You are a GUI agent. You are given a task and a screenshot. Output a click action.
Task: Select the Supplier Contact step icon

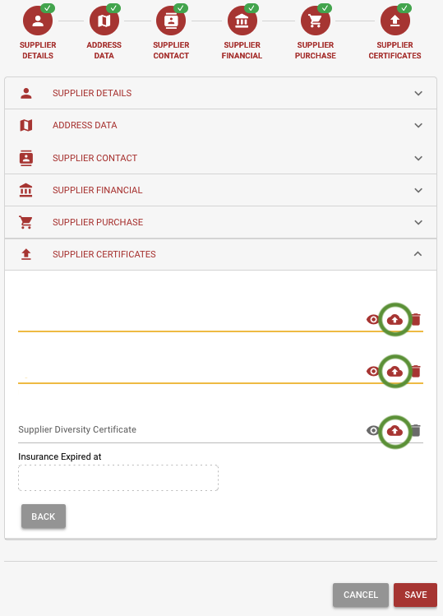[x=171, y=21]
